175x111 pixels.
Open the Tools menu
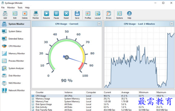pos(20,8)
